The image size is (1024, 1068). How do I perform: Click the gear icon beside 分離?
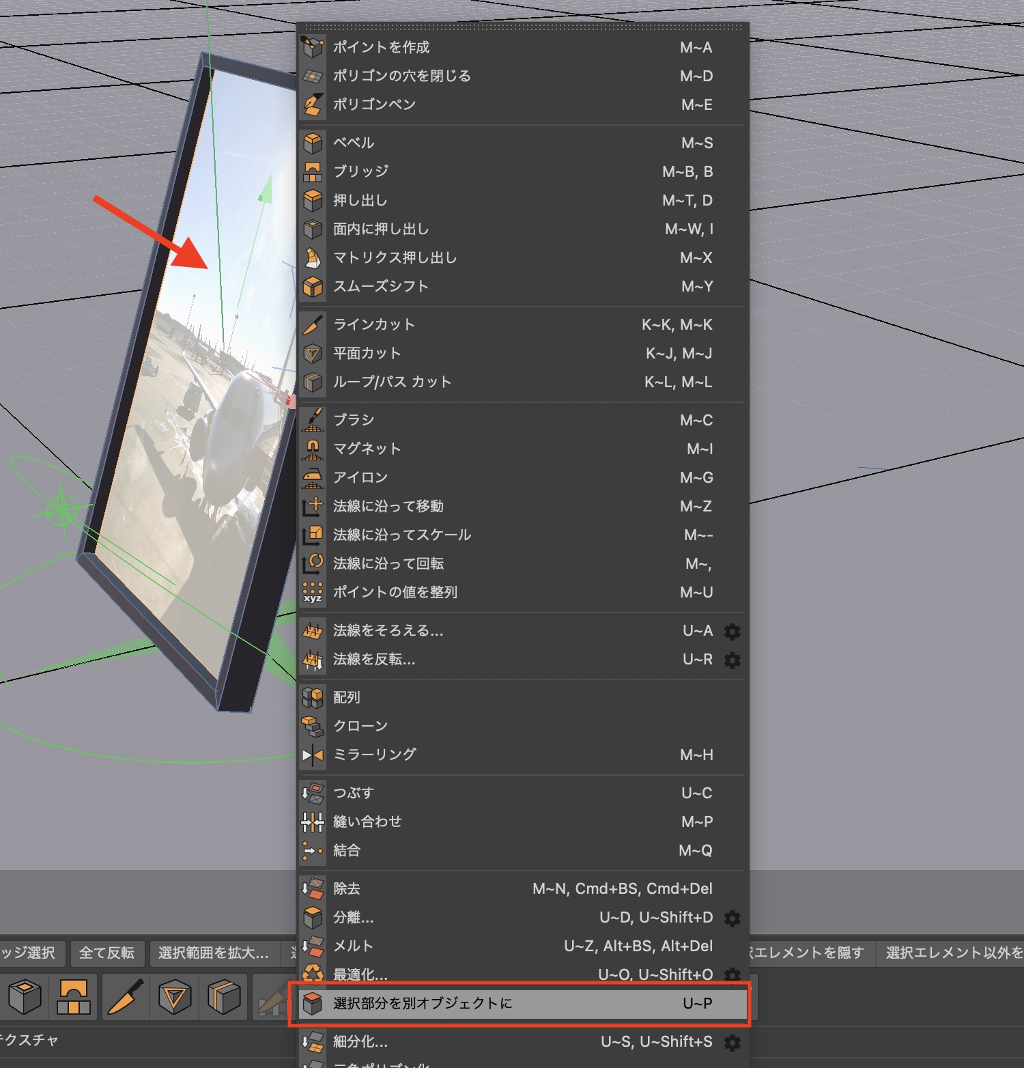732,918
